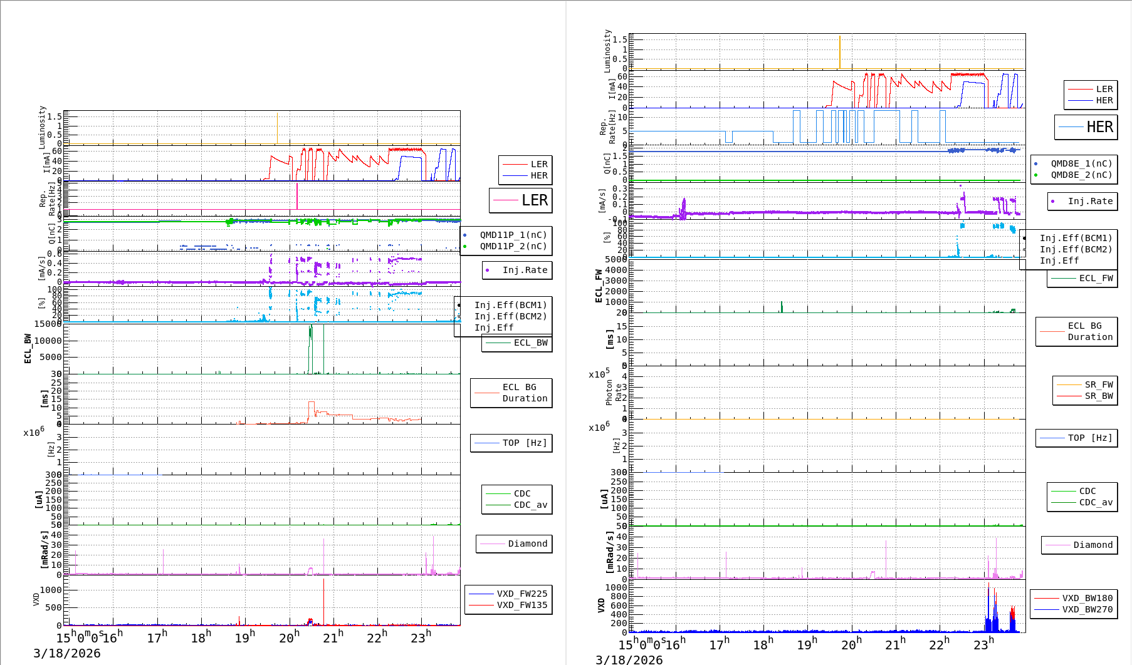Viewport: 1132px width, 665px height.
Task: Click the SR_FW orange legend line
Action: pos(1069,384)
